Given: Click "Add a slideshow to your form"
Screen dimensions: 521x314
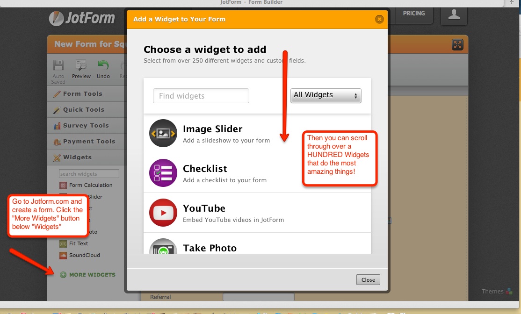Looking at the screenshot, I should tap(226, 140).
